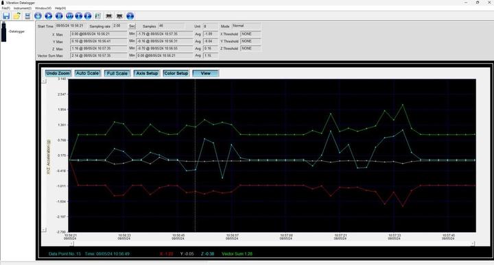The image size is (494, 265).
Task: Click the Full Scale button
Action: (x=117, y=73)
